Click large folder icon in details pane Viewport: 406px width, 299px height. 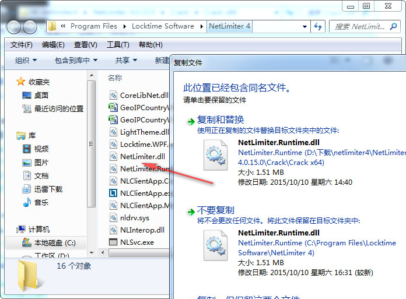coord(31,276)
